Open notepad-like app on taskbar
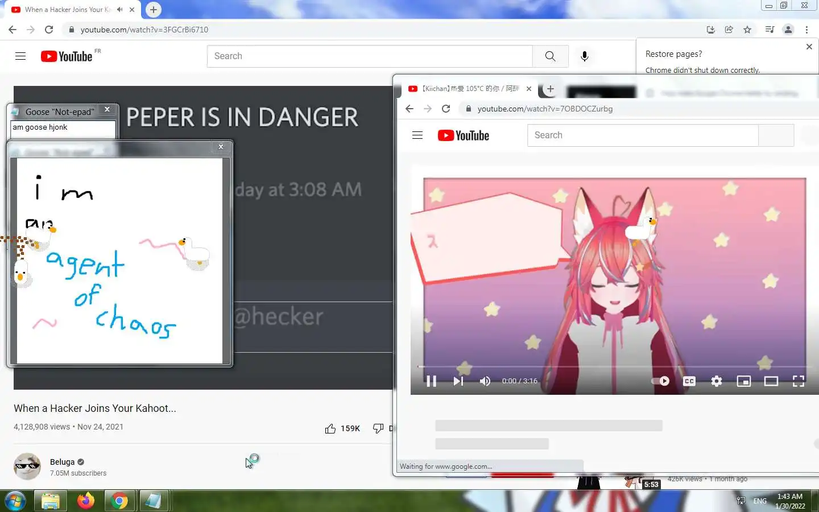The height and width of the screenshot is (512, 819). pos(154,501)
